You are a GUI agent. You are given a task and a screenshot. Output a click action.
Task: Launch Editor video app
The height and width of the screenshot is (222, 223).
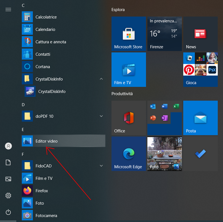coord(63,141)
